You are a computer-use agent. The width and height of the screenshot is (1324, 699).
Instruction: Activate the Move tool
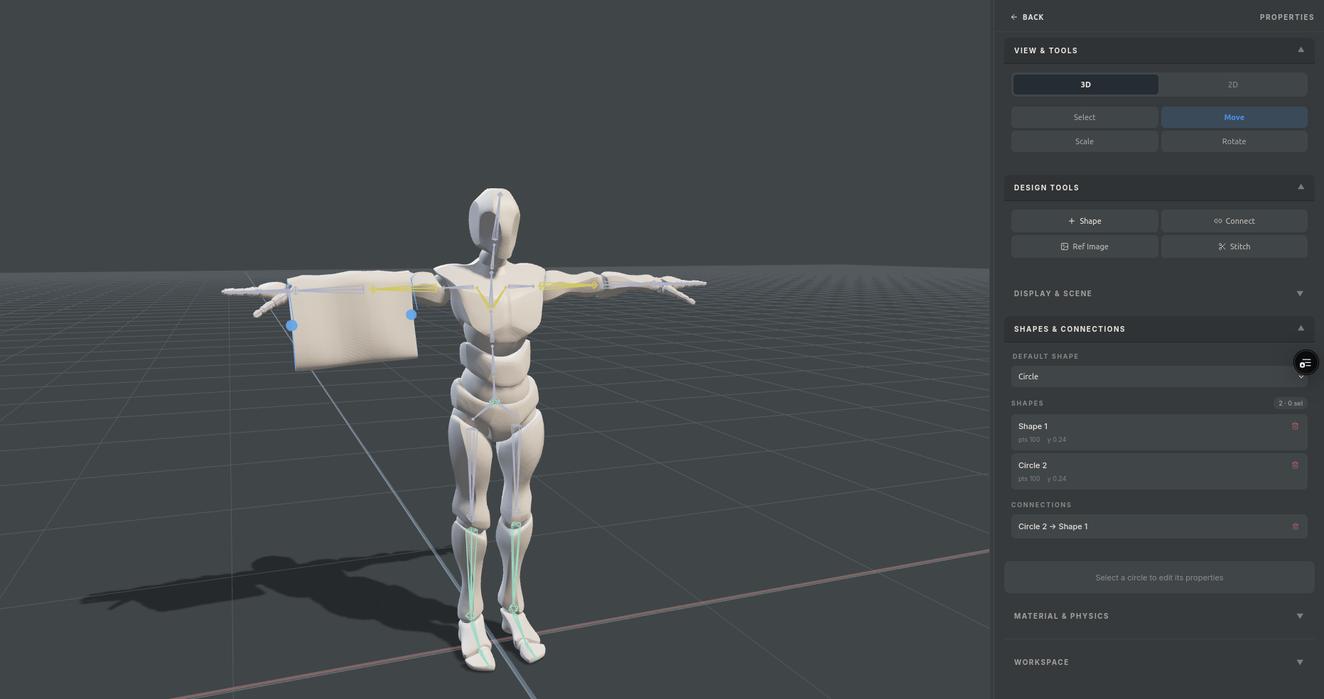(1234, 117)
